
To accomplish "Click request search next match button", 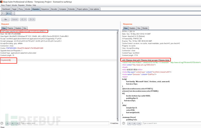I will (x=17, y=123).
